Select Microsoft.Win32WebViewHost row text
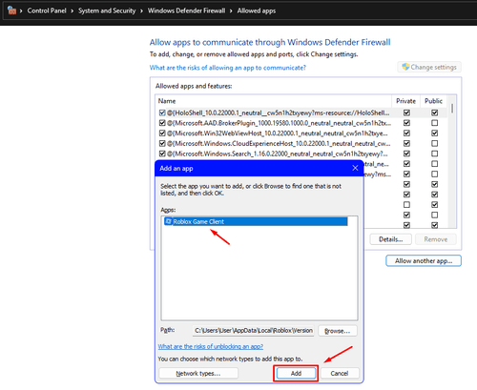This screenshot has width=477, height=390. tap(278, 133)
